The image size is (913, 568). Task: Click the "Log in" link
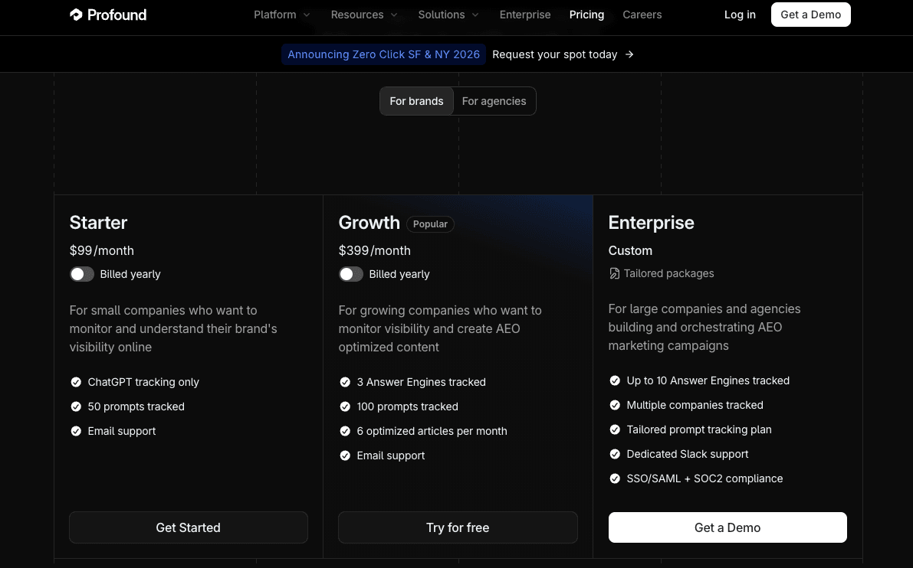click(x=739, y=15)
